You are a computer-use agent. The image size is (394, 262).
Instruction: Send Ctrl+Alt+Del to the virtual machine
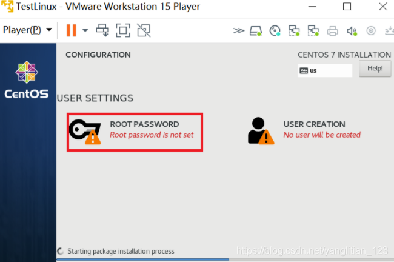pyautogui.click(x=102, y=30)
